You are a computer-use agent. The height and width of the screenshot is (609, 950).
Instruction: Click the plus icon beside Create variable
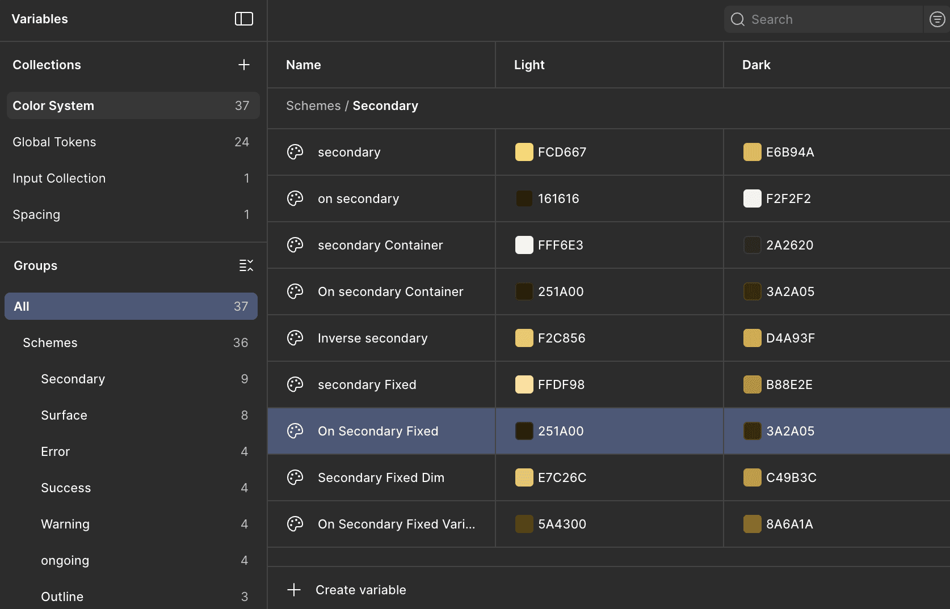point(294,590)
